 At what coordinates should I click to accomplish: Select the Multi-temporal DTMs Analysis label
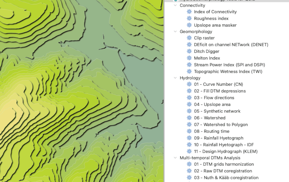[x=210, y=158]
